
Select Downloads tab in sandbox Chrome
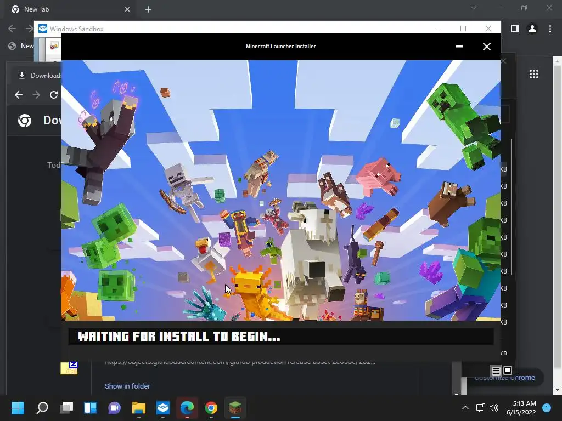[40, 76]
